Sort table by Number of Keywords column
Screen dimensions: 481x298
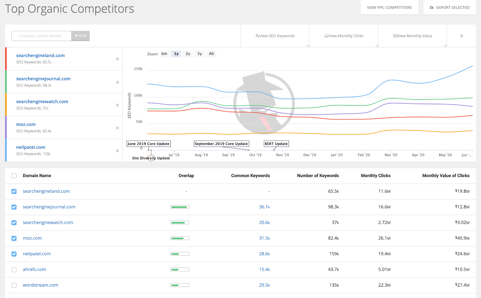click(x=318, y=176)
